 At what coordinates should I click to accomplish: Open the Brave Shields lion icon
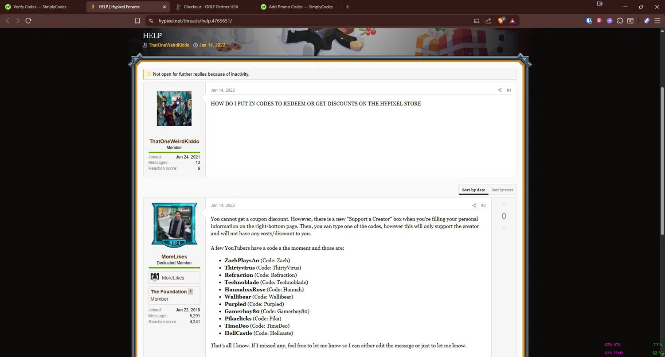(501, 20)
